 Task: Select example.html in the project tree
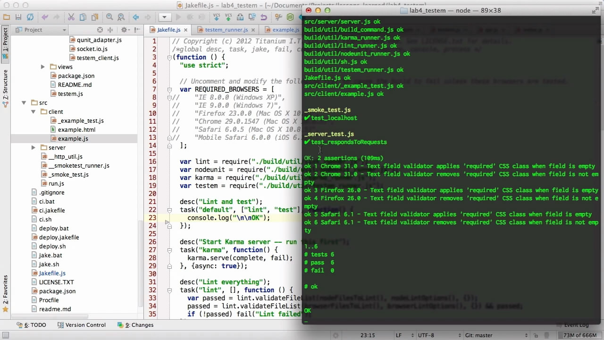pos(76,130)
